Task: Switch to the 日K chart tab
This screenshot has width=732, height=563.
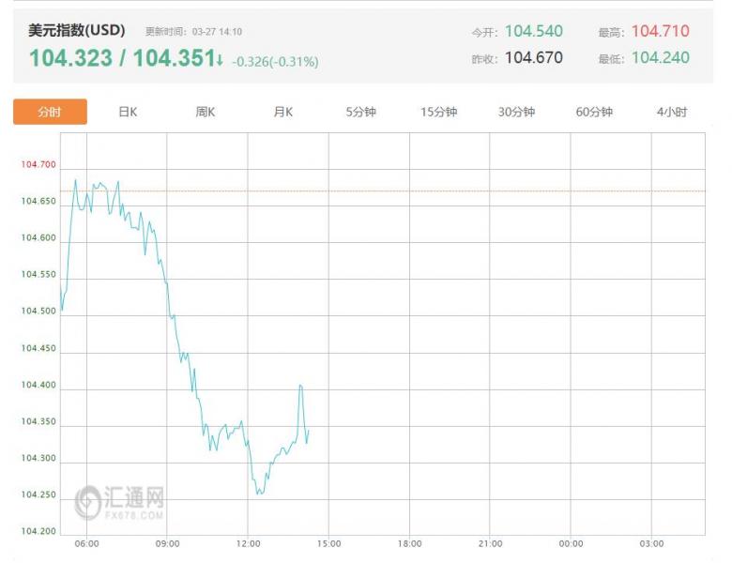Action: (128, 112)
